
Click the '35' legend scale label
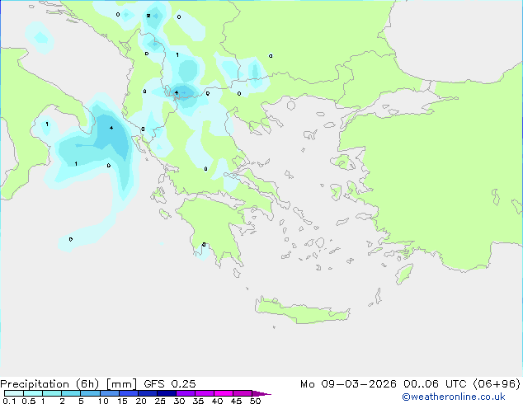point(198,401)
